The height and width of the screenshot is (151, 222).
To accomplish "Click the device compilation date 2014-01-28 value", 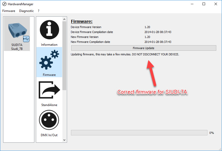I will (x=158, y=32).
